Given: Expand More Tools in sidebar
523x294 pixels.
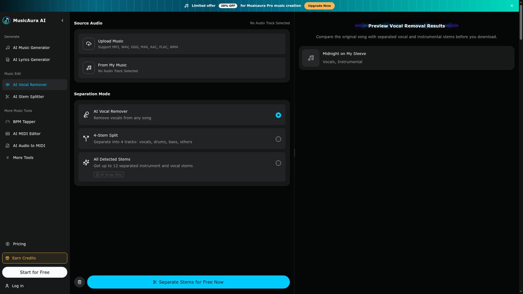Looking at the screenshot, I should (35, 158).
